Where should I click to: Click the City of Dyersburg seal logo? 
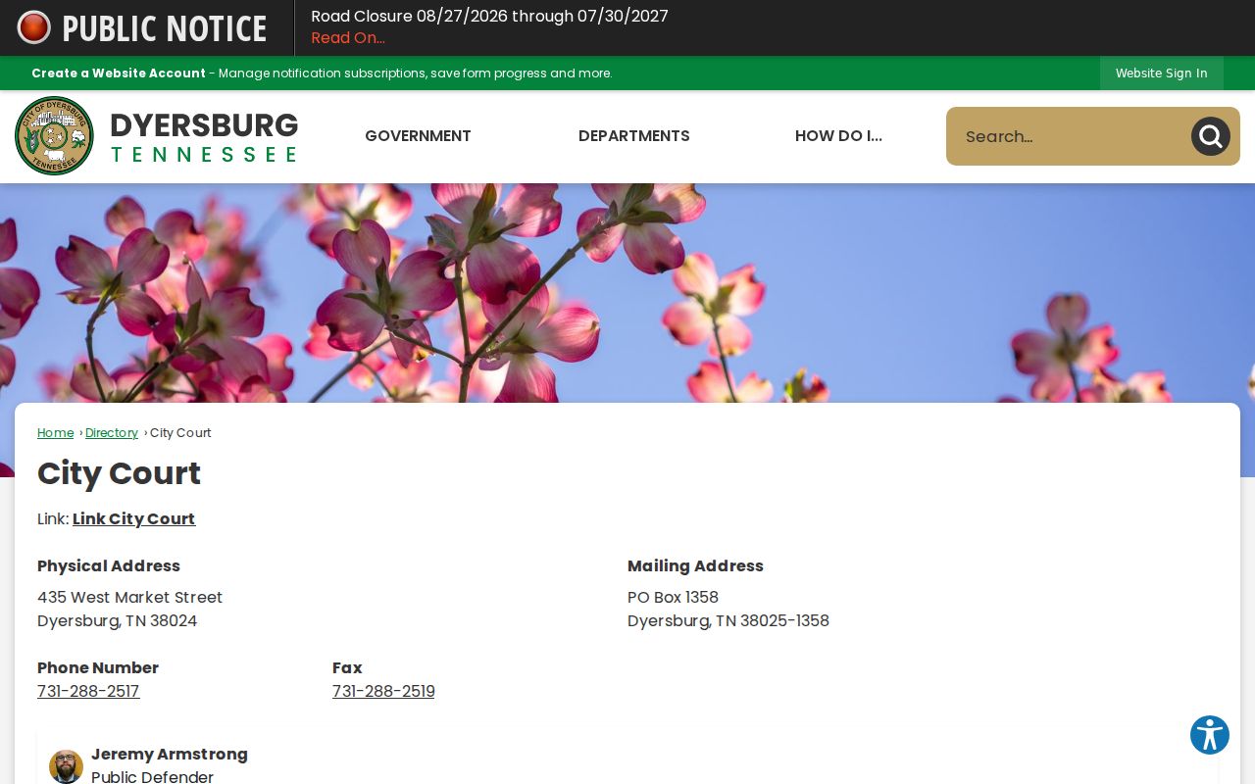pos(54,136)
